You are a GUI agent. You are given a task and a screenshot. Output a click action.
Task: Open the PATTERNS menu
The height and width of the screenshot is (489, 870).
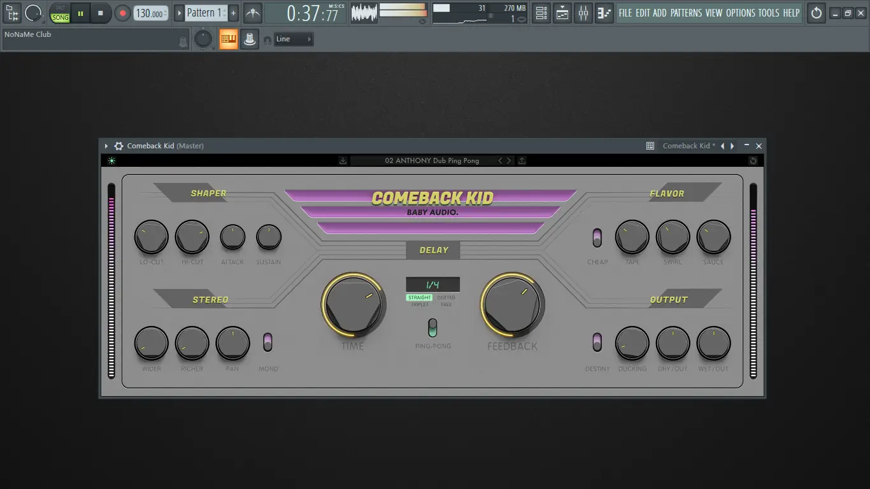pyautogui.click(x=687, y=13)
